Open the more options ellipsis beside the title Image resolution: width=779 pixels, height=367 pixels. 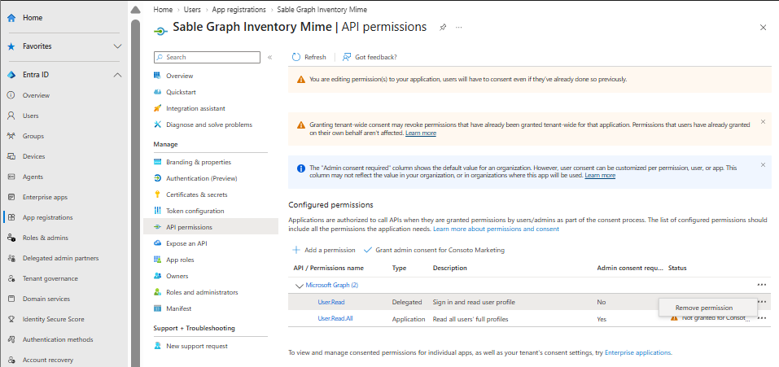[x=458, y=28]
